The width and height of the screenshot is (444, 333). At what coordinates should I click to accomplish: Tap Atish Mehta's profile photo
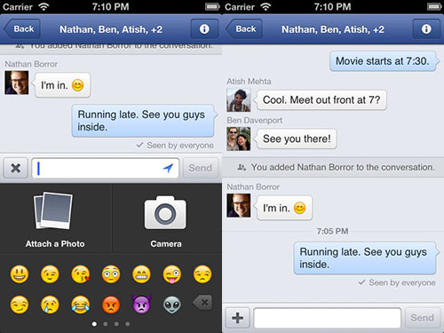tap(239, 100)
